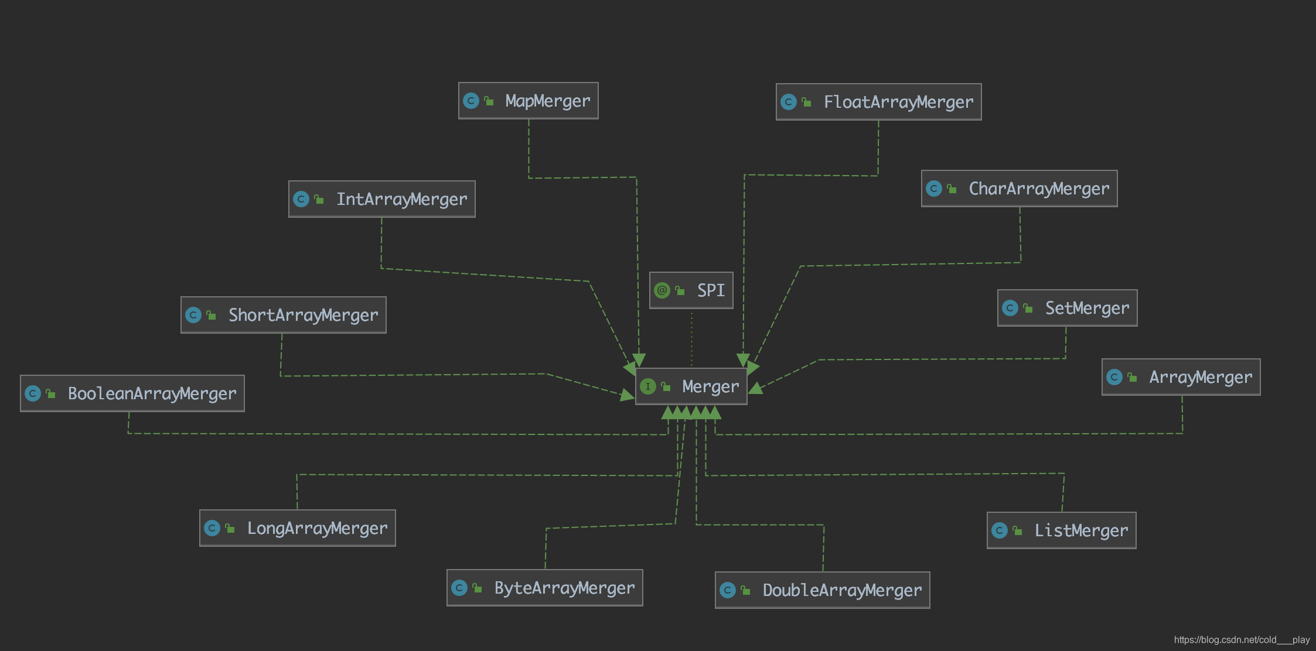Click the ListMerger node label
This screenshot has height=651, width=1316.
pos(1081,530)
